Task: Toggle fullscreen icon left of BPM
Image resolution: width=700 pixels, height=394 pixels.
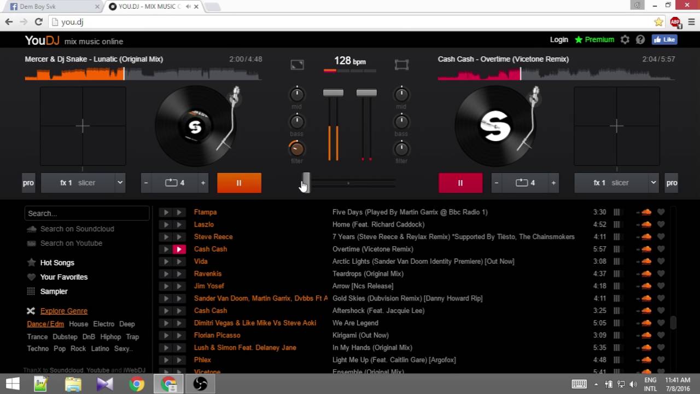Action: click(x=297, y=65)
